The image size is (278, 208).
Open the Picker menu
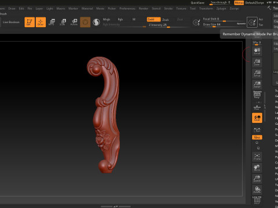(x=112, y=9)
